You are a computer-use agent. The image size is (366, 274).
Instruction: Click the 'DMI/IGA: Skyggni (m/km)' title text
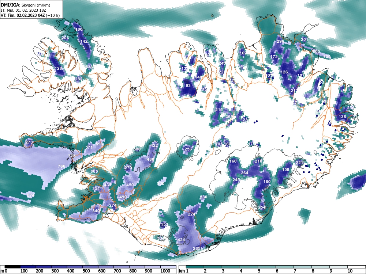(26, 5)
